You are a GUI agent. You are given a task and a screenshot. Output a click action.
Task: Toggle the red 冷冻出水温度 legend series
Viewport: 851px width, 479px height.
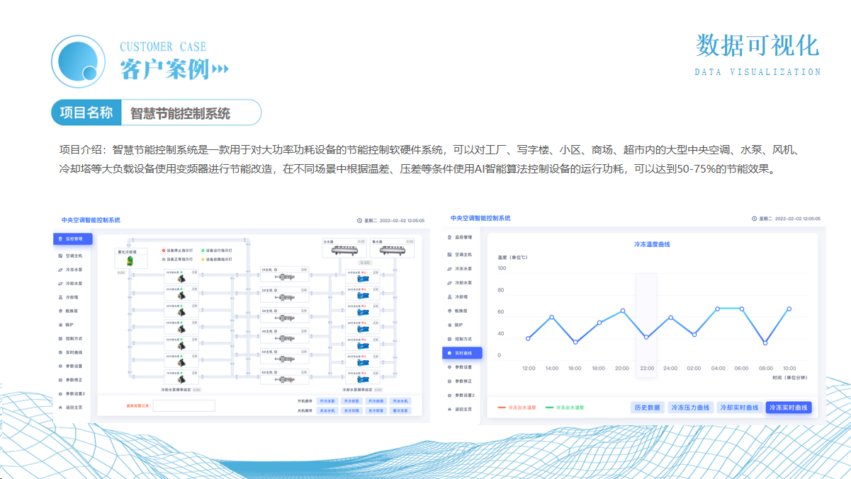pyautogui.click(x=517, y=408)
